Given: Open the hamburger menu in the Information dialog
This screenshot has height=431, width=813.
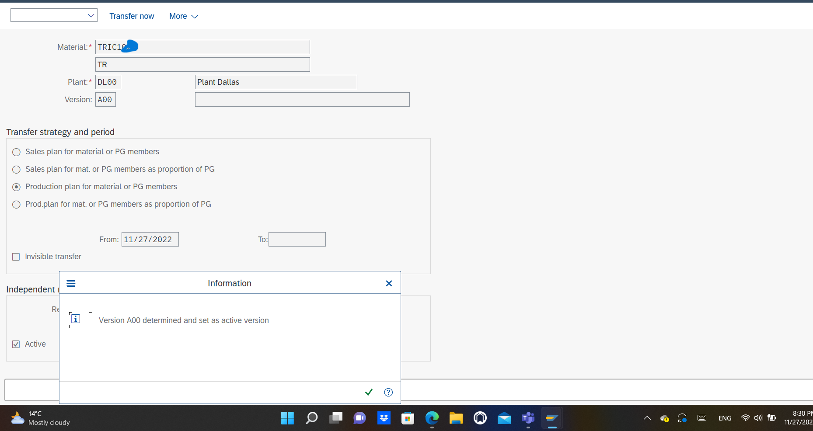Looking at the screenshot, I should tap(71, 283).
